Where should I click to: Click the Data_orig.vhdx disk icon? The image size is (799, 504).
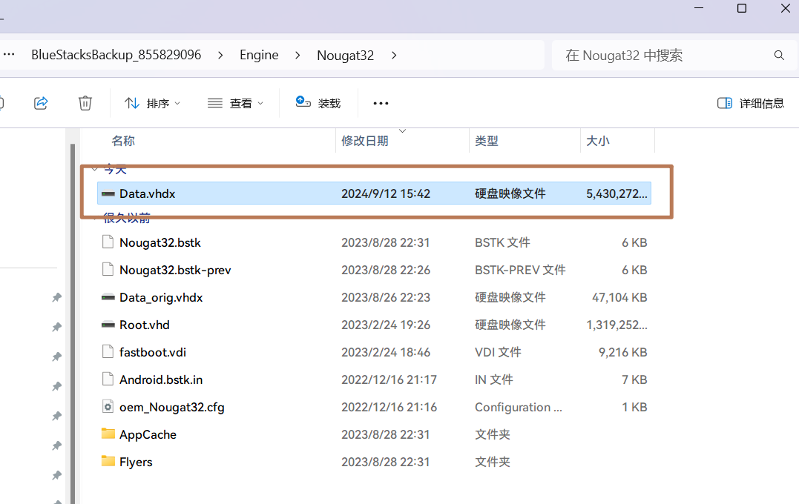click(x=108, y=297)
